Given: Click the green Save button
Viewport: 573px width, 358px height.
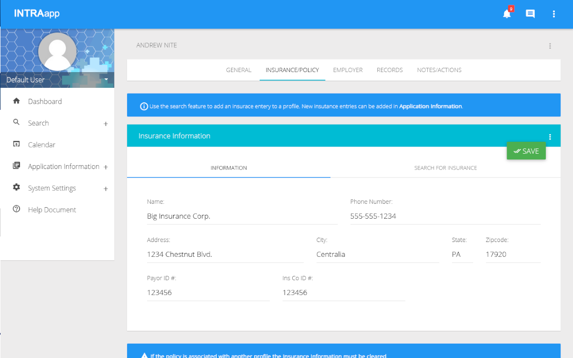Looking at the screenshot, I should click(526, 151).
